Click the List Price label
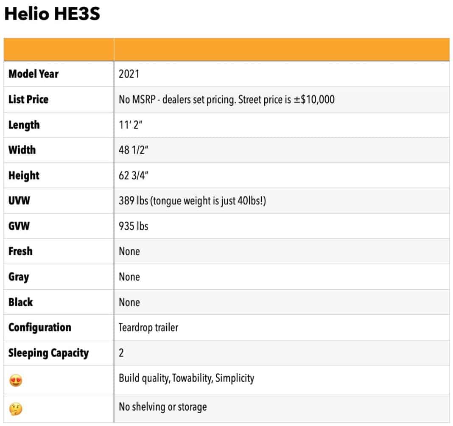The image size is (453, 426). 28,99
